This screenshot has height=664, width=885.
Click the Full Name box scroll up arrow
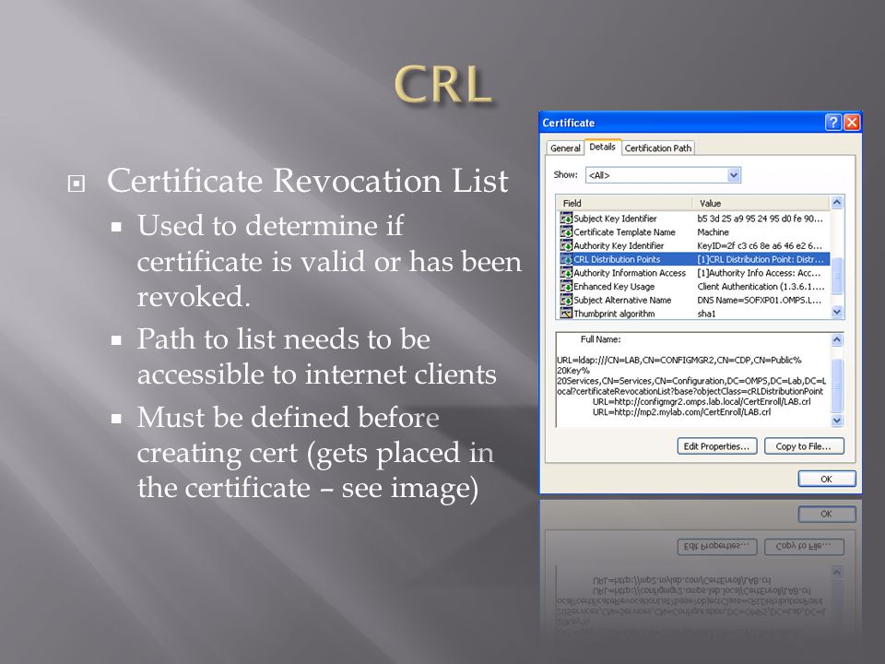[x=837, y=339]
